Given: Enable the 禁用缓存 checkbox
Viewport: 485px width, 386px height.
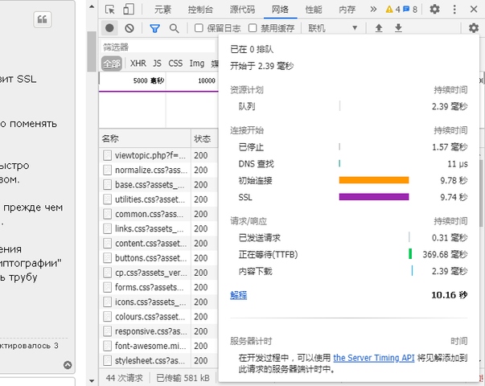Looking at the screenshot, I should tap(252, 28).
